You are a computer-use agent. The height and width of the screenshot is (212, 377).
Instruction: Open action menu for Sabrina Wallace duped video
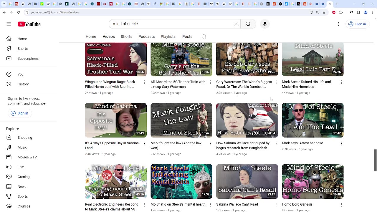pos(276,144)
